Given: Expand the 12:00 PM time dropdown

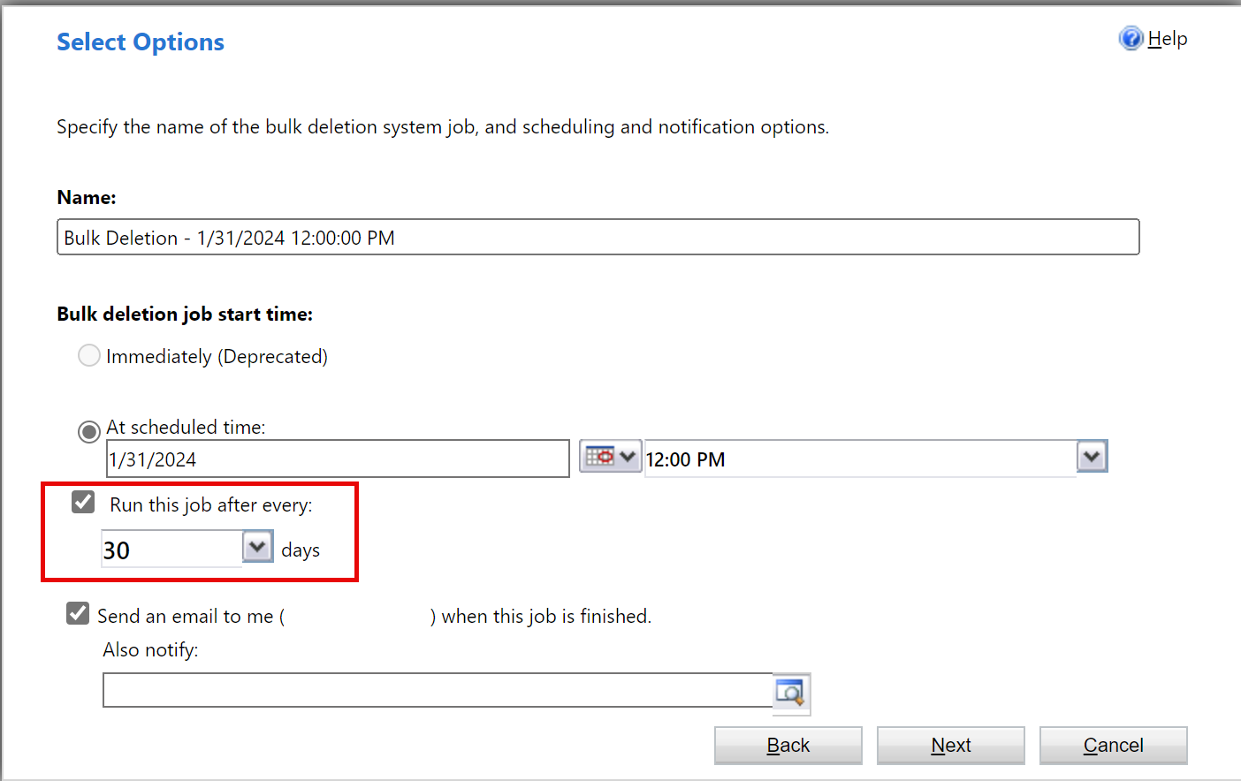Looking at the screenshot, I should click(1093, 457).
